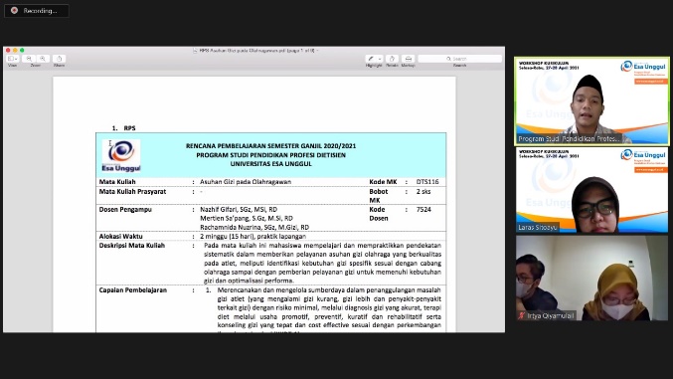
Task: Click the course code 'DTS116'
Action: [x=427, y=182]
